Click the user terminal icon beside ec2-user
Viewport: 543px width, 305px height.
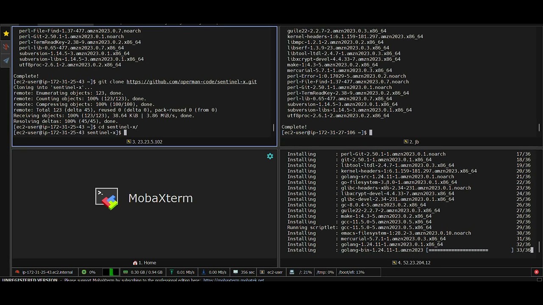(262, 272)
